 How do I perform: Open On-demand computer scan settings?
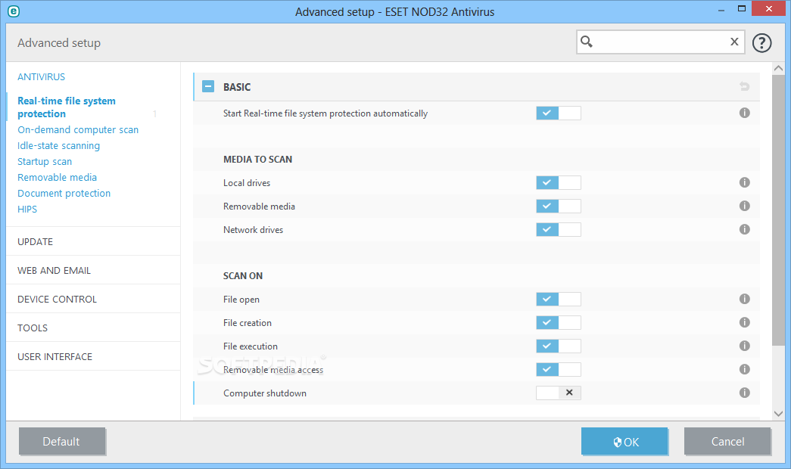(x=78, y=129)
